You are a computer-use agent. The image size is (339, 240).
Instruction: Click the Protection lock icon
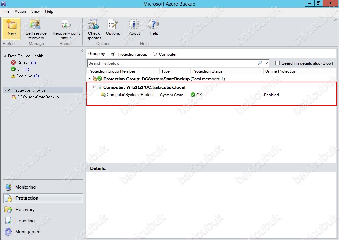pyautogui.click(x=9, y=198)
